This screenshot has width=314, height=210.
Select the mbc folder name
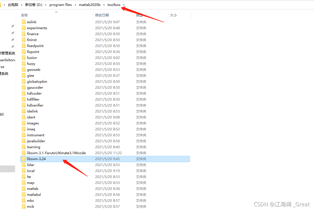30,201
